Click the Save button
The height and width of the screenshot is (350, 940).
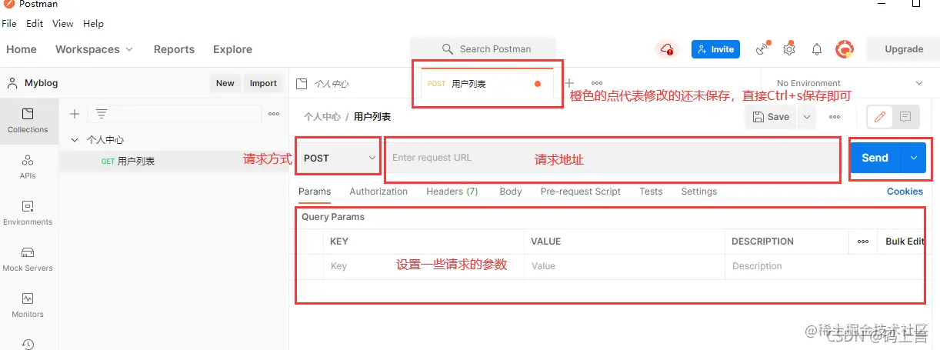772,117
